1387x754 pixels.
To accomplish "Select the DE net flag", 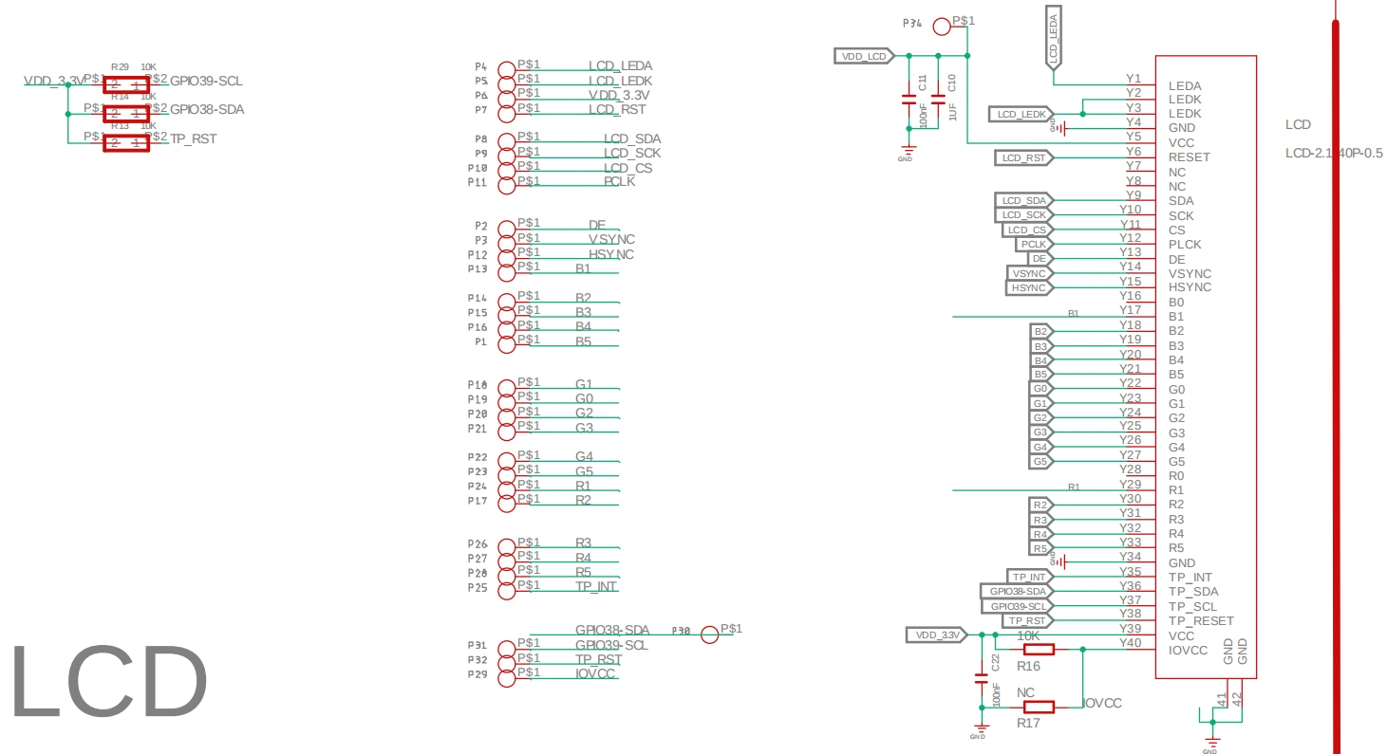I will tap(1041, 259).
